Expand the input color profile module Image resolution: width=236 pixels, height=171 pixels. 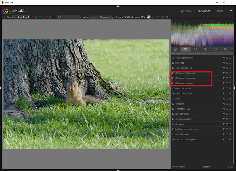(x=183, y=94)
